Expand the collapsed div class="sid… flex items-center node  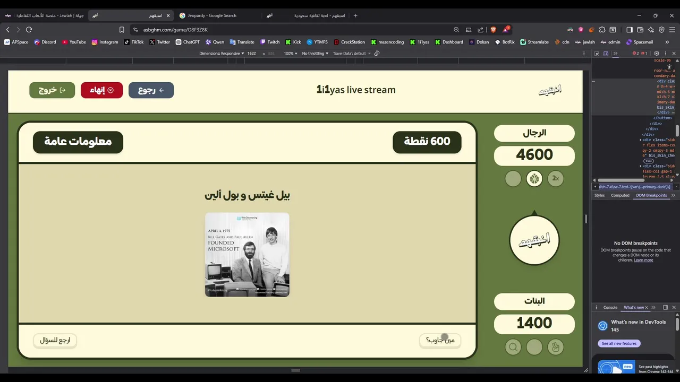641,140
